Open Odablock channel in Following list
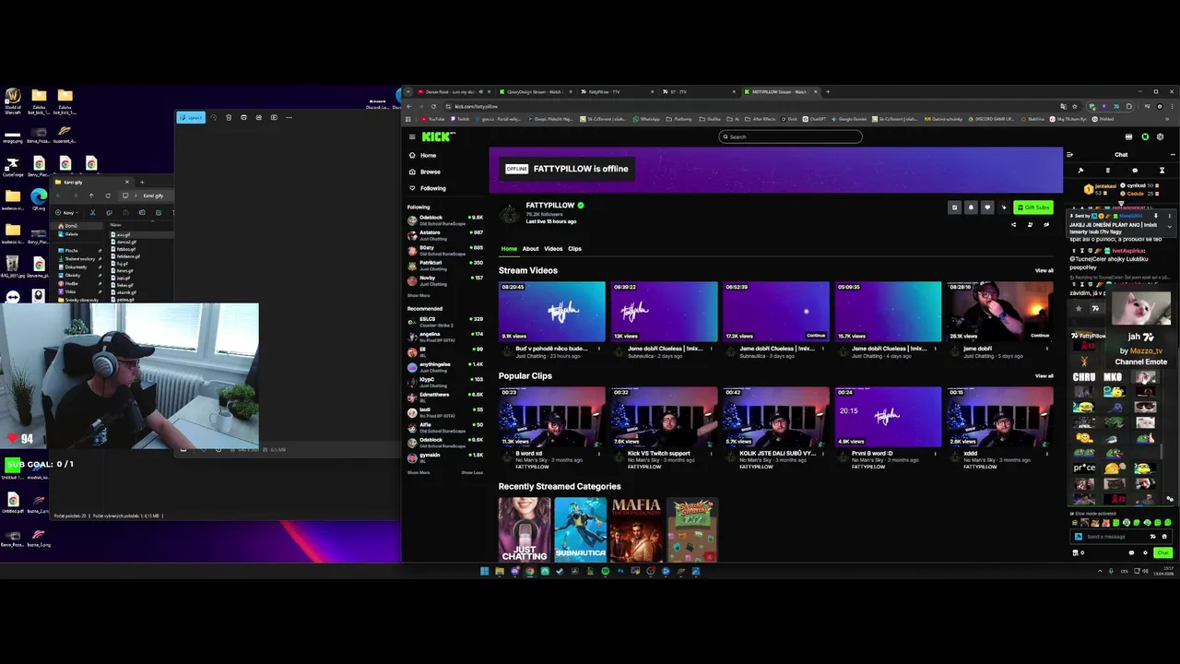Image resolution: width=1180 pixels, height=664 pixels. 445,219
